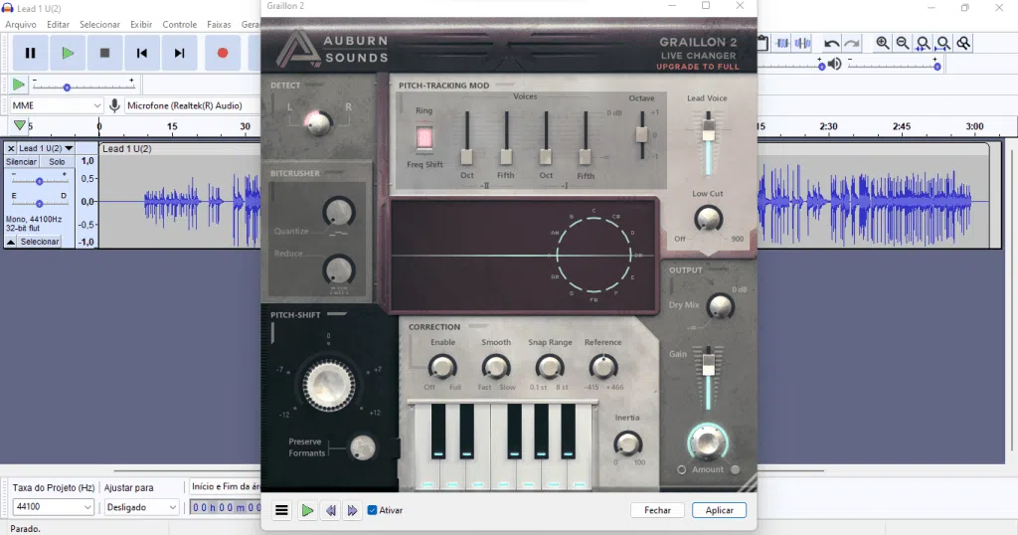Click the Fechar button

pos(657,510)
